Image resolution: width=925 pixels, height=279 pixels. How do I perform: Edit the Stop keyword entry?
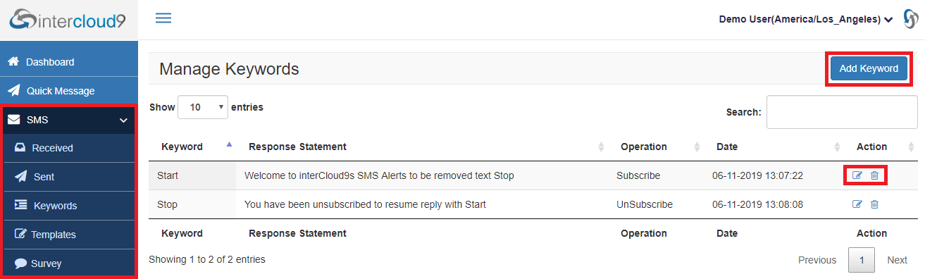(857, 204)
